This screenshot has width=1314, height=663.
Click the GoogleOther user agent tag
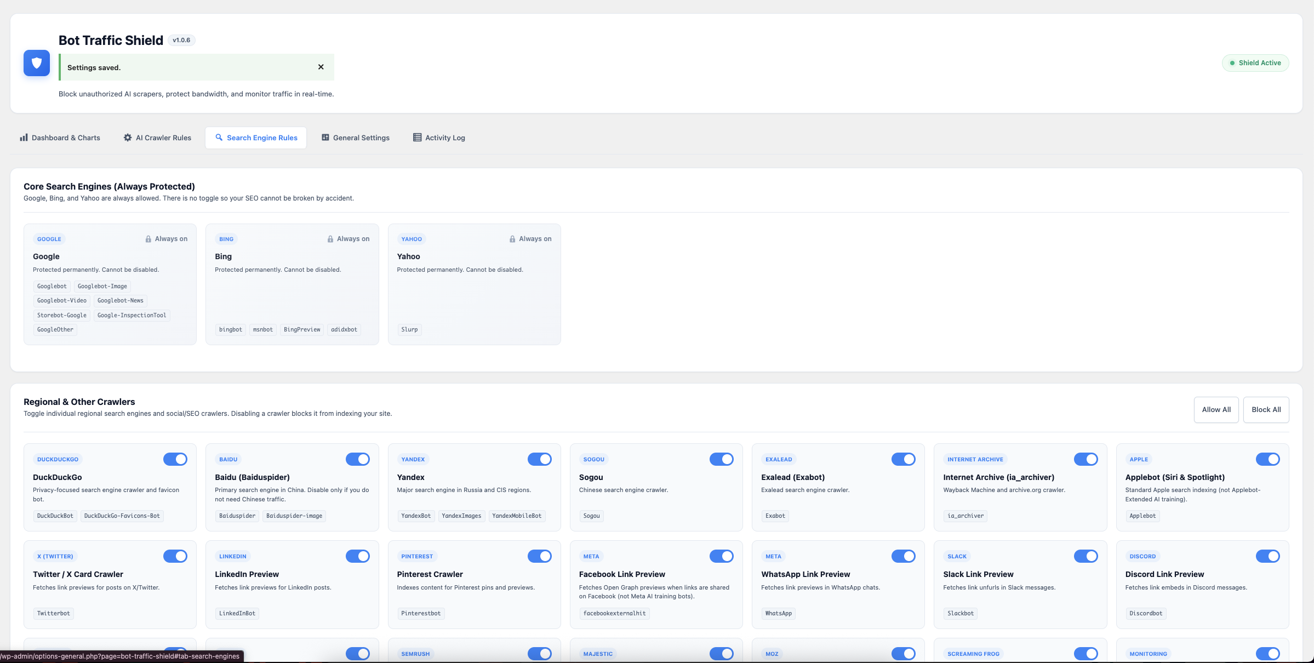55,329
